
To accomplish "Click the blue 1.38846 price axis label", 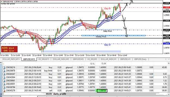I will coord(166,44).
